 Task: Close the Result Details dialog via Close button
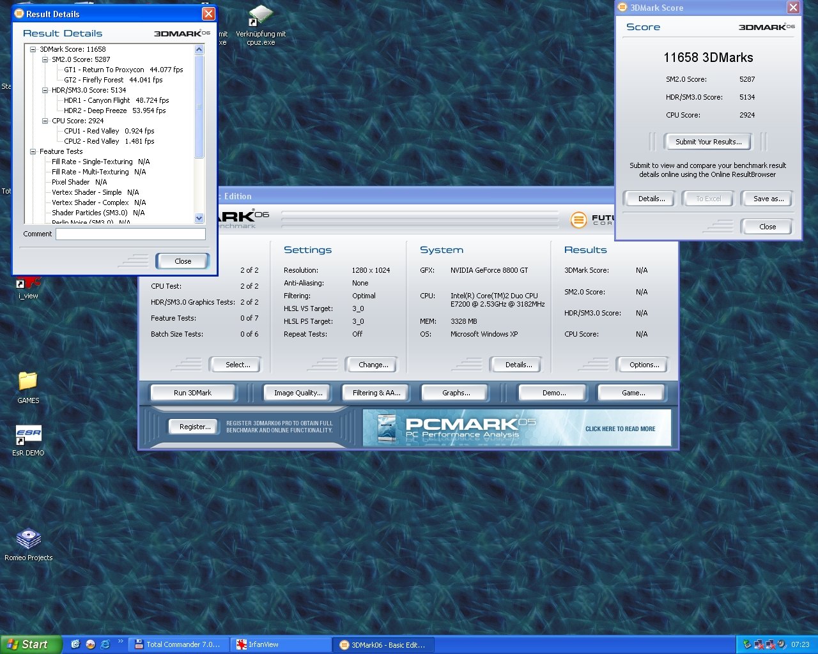coord(183,261)
